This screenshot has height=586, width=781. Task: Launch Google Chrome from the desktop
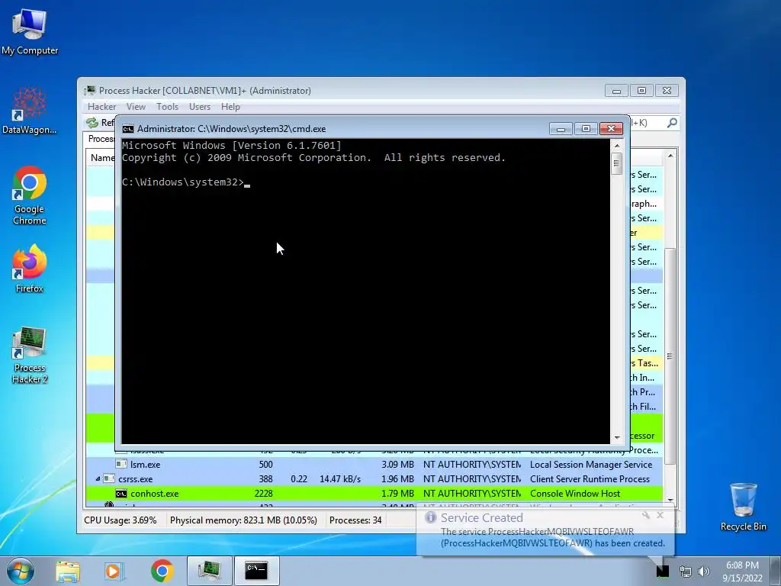click(x=30, y=195)
